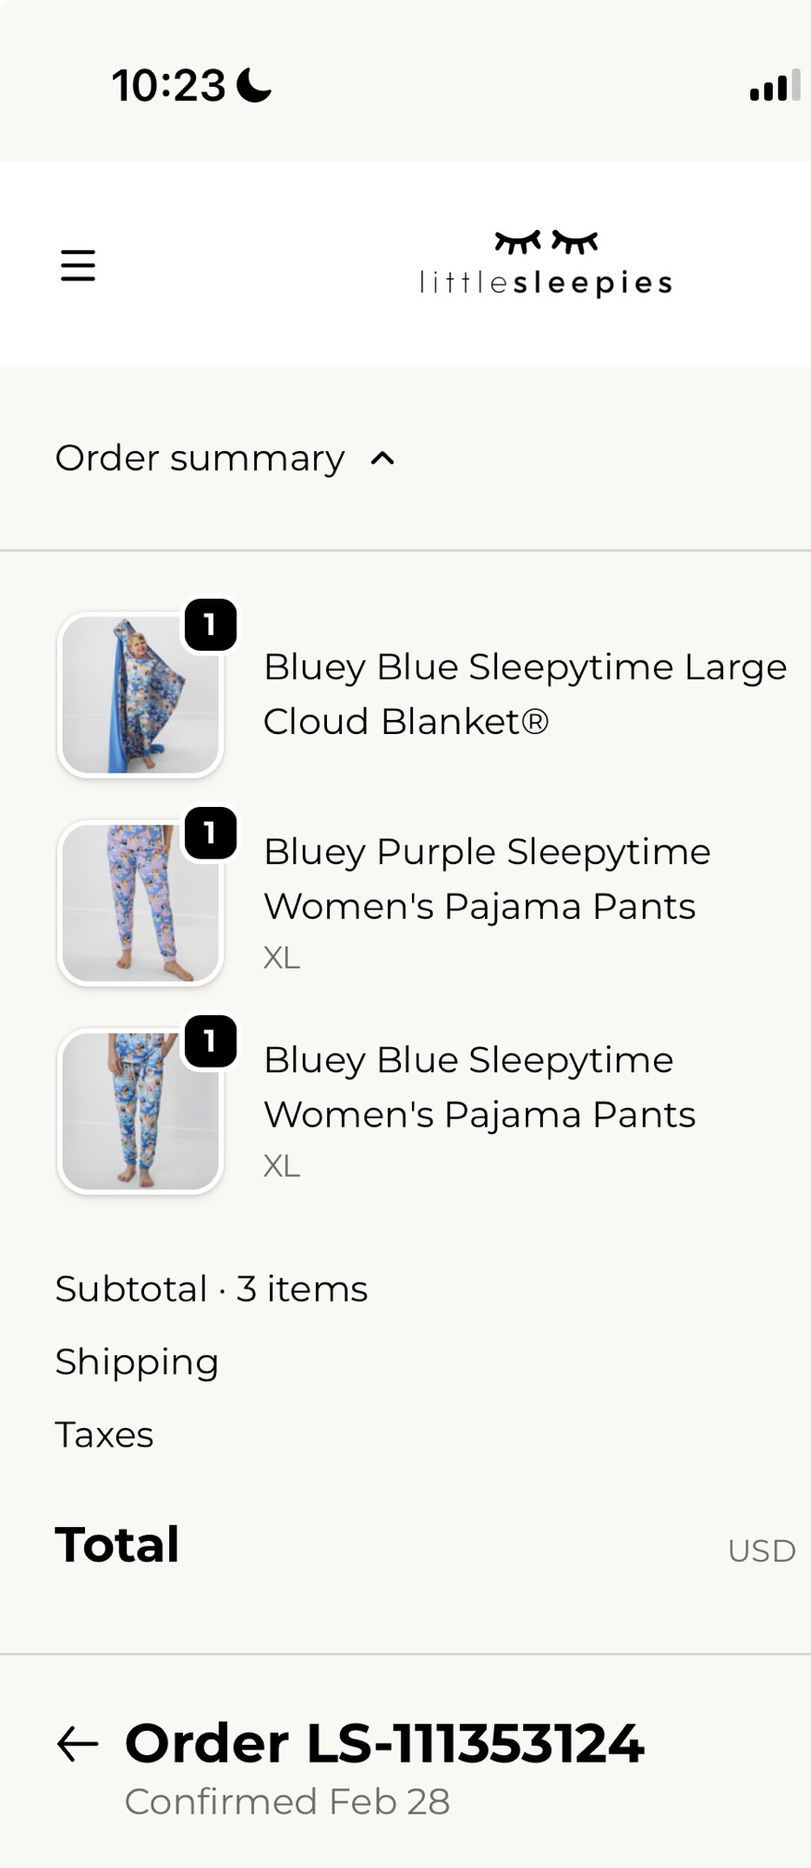Tap the cellular signal bars icon
This screenshot has height=1868, width=811.
pos(775,86)
